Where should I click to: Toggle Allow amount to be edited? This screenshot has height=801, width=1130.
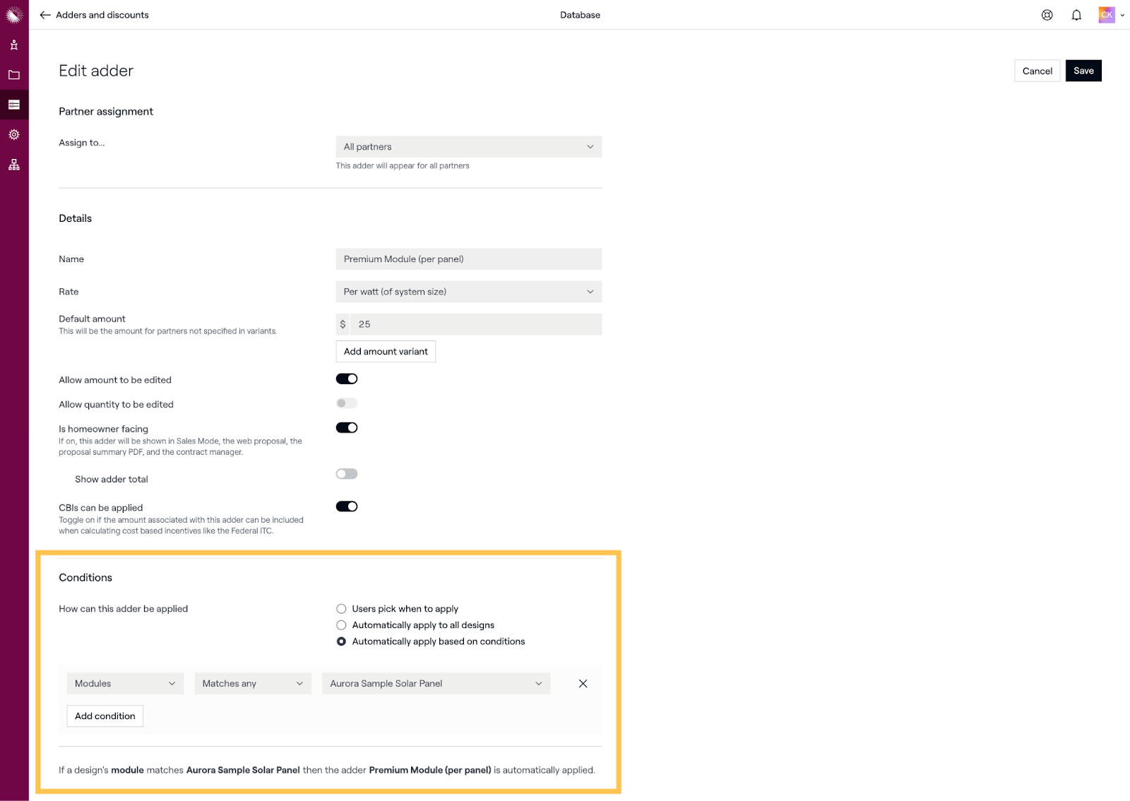tap(347, 379)
